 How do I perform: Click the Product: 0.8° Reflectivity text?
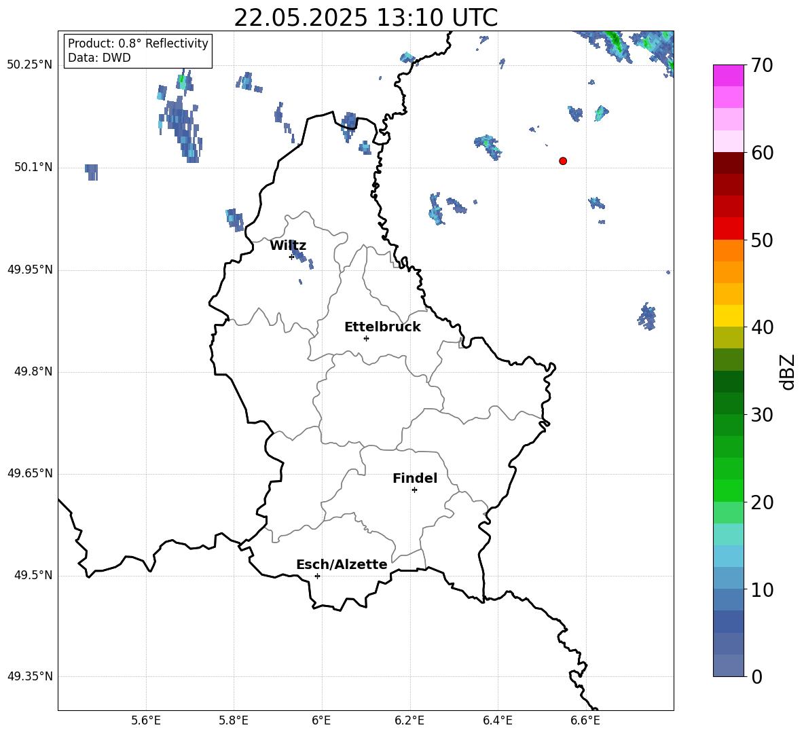[138, 43]
